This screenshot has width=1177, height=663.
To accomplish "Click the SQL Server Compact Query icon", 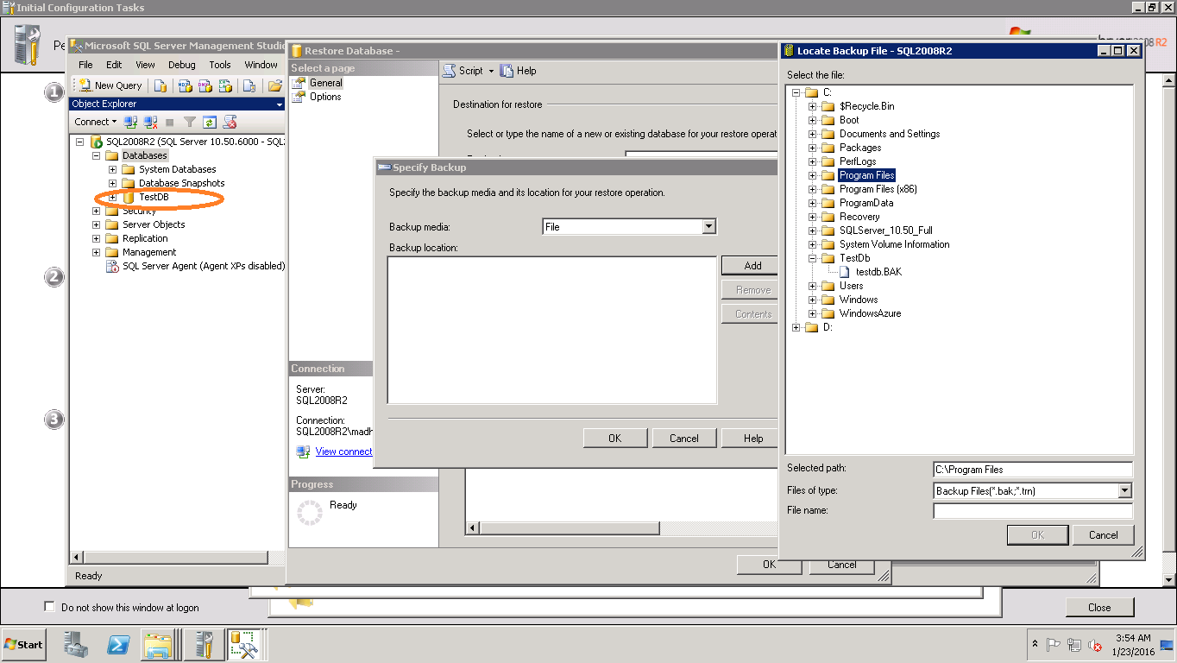I will point(249,85).
